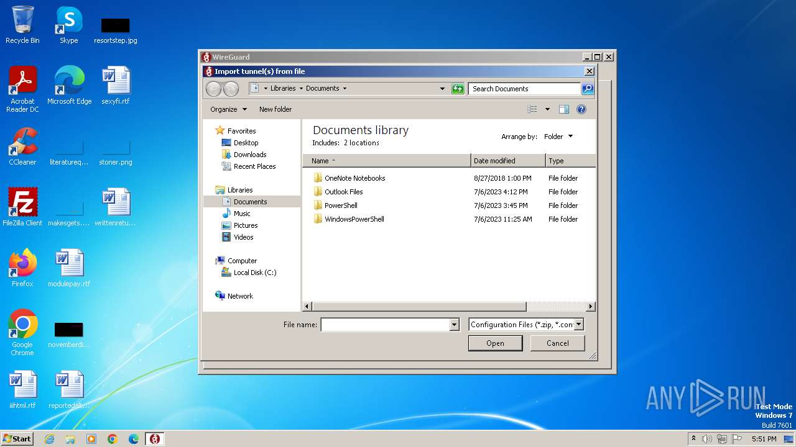
Task: Select Documents library in navigation pane
Action: click(250, 202)
